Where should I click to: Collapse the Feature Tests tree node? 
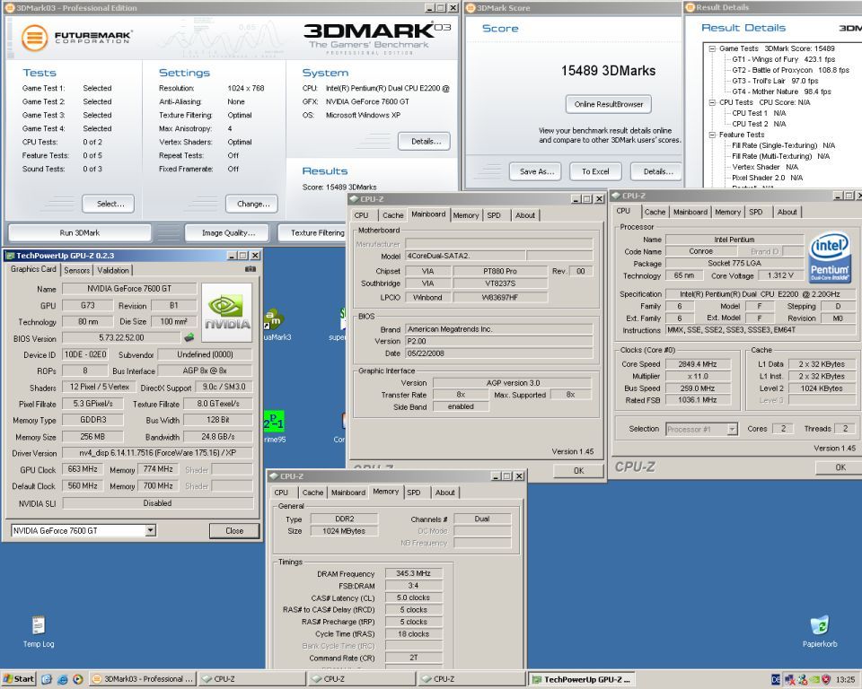pos(712,135)
